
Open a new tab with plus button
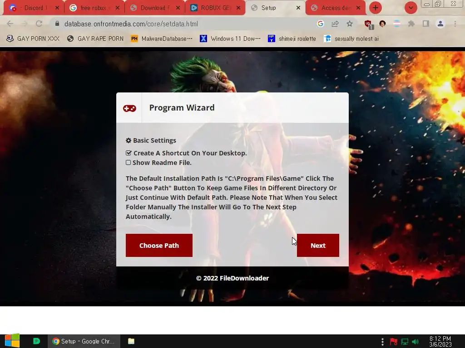point(376,8)
